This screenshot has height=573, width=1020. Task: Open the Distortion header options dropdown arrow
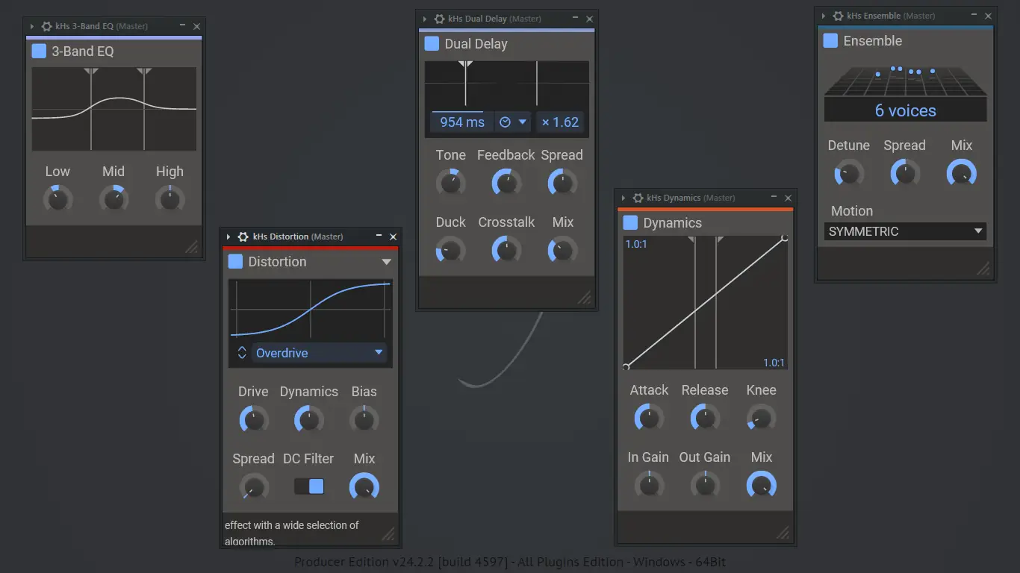pos(386,262)
